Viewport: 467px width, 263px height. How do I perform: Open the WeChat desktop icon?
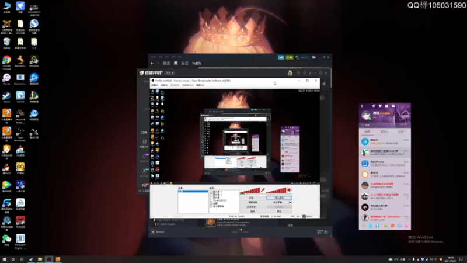[x=6, y=240]
